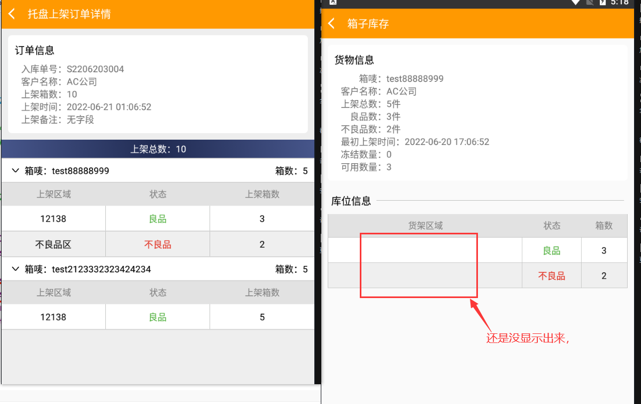Click the 上架总数: 10 summary bar
Screen dimensions: 641x404
[x=158, y=149]
